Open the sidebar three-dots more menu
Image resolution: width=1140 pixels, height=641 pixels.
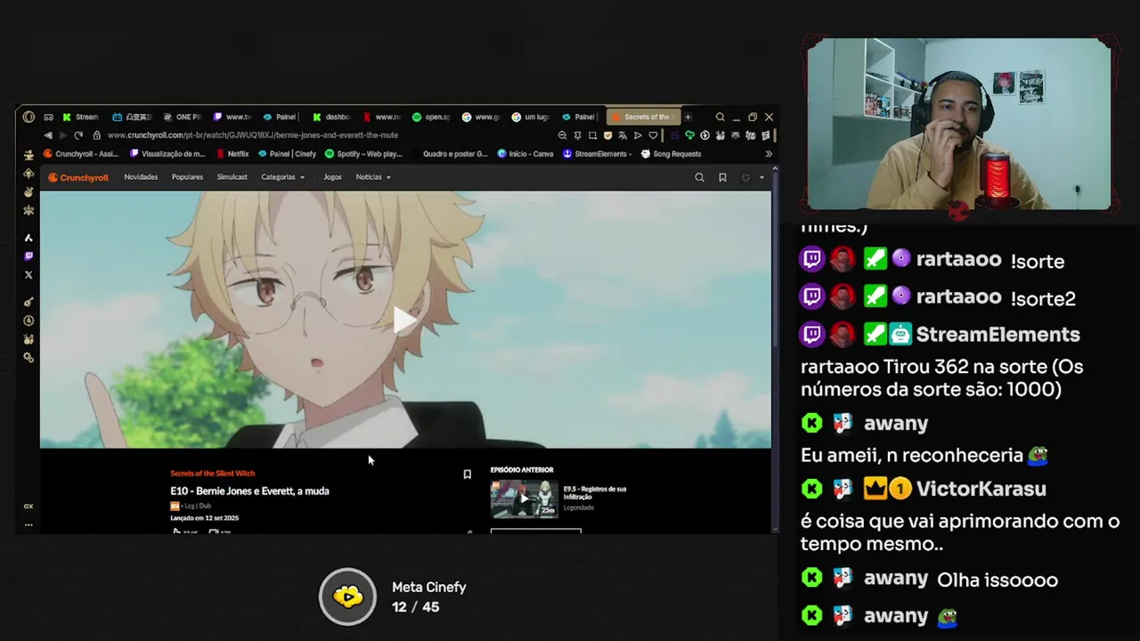point(28,524)
